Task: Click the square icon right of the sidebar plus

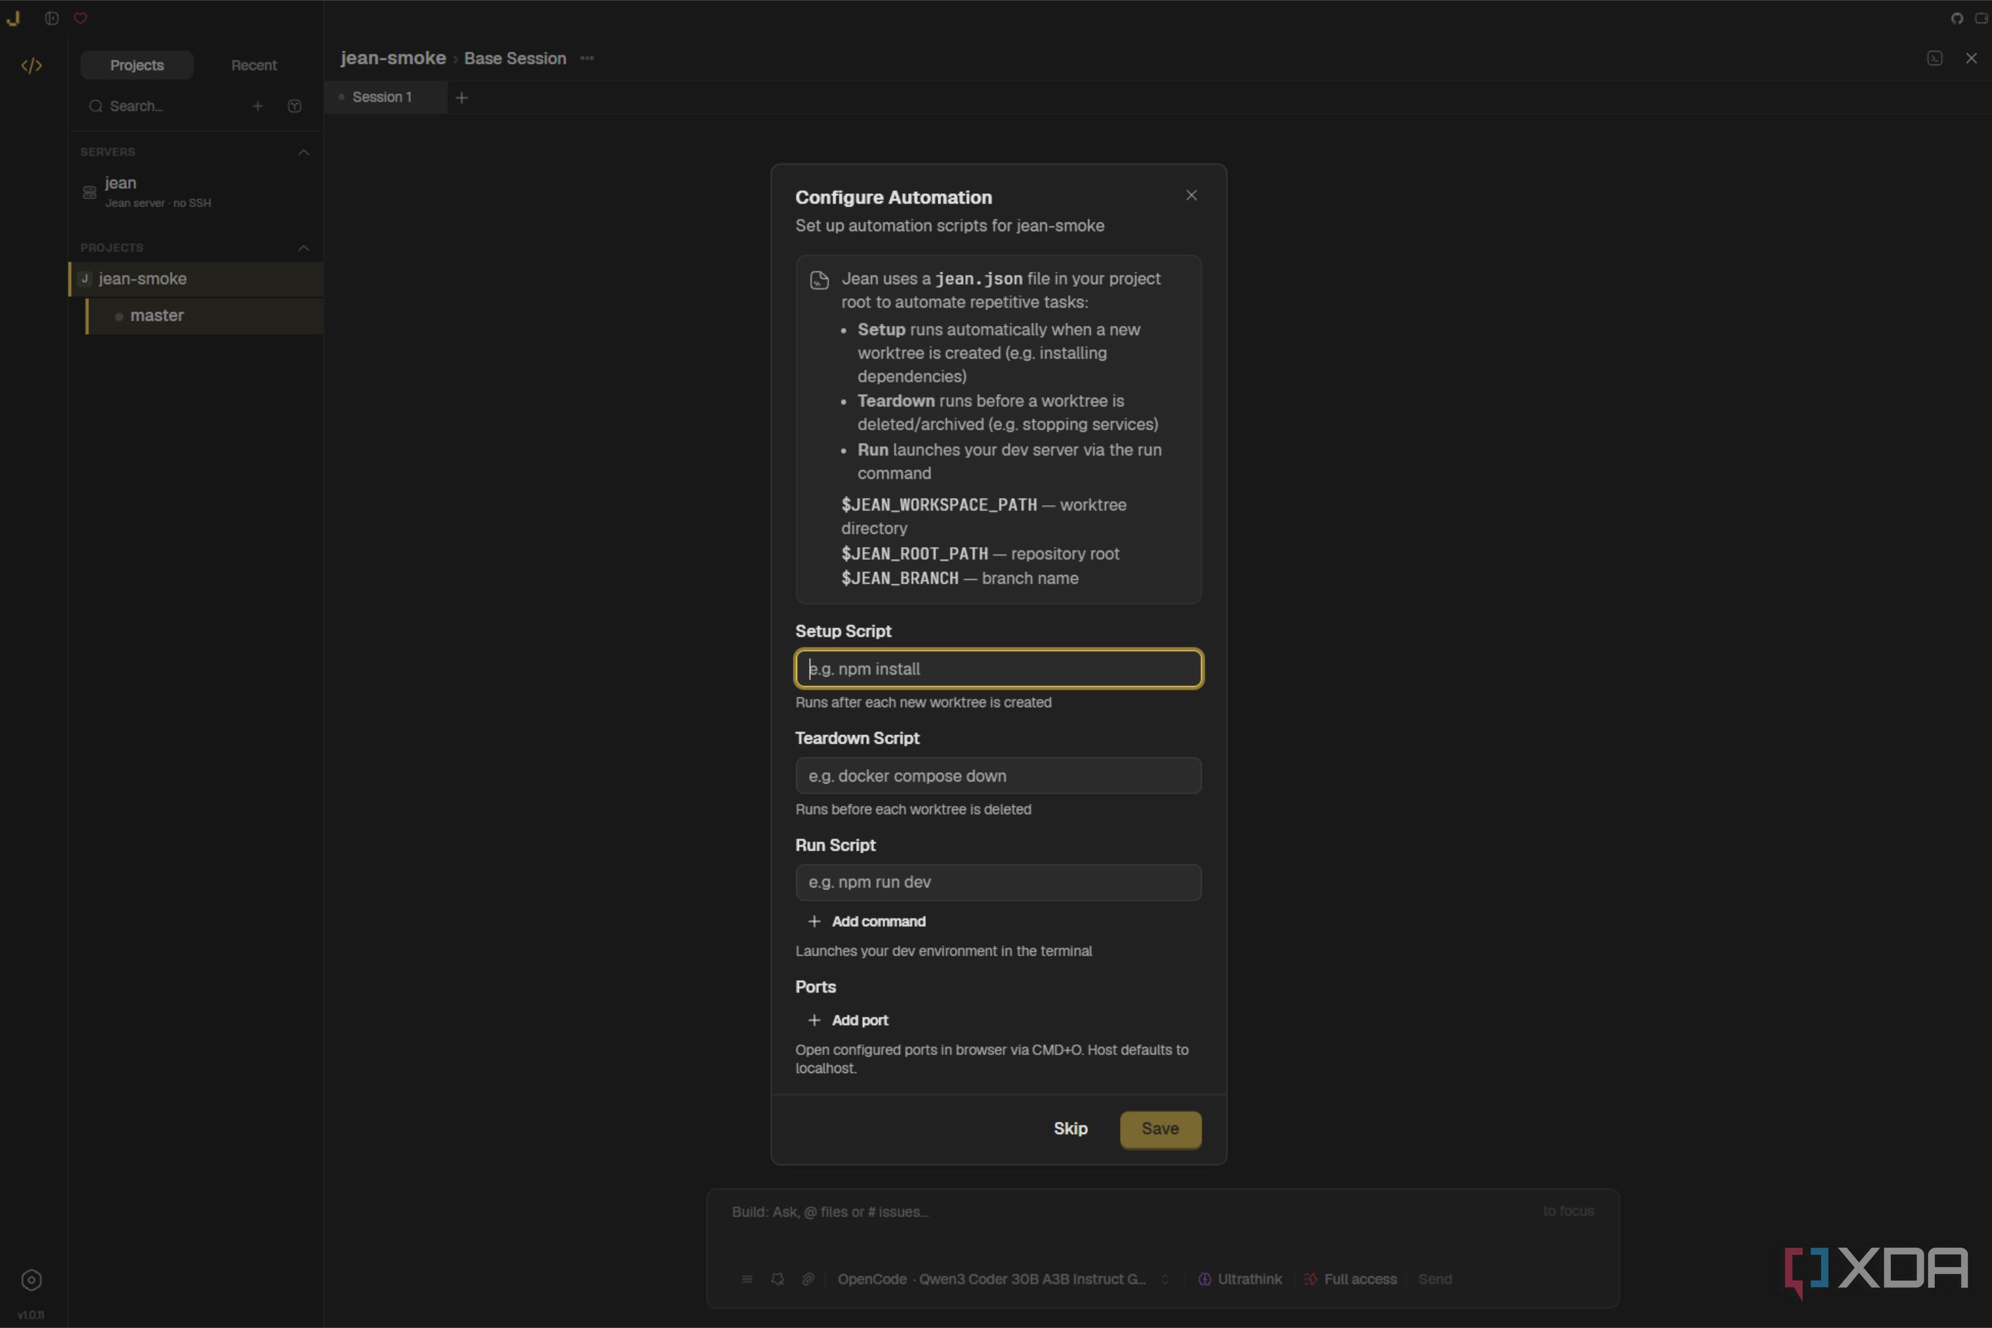Action: click(x=295, y=106)
